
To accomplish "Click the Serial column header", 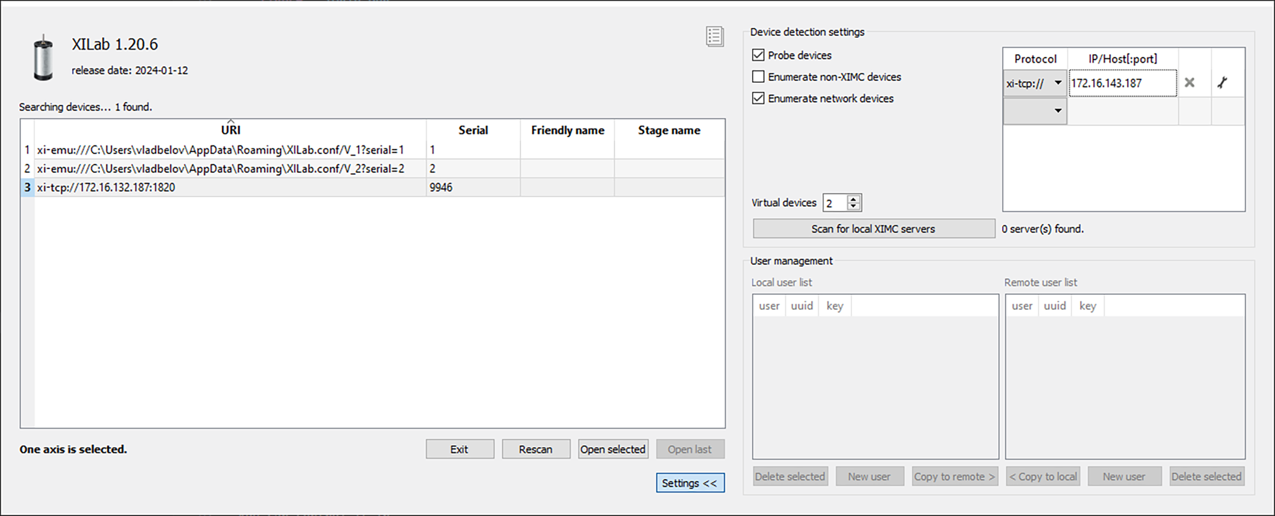I will pyautogui.click(x=473, y=130).
